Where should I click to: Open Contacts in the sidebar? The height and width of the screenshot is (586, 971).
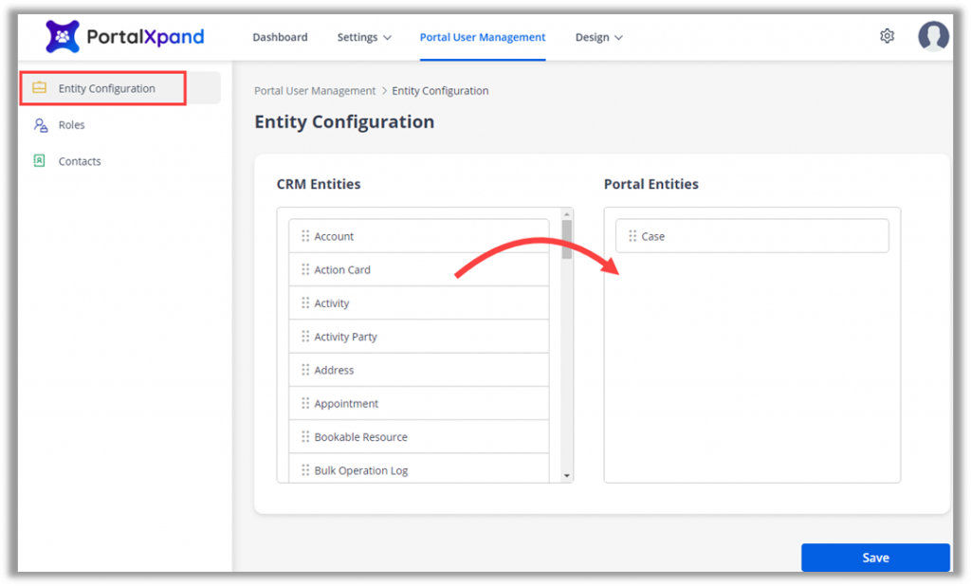point(80,161)
